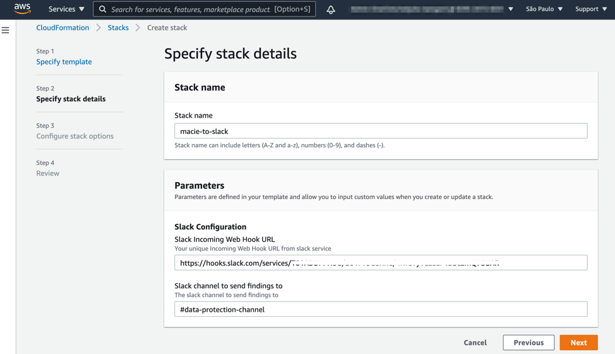The height and width of the screenshot is (354, 615).
Task: Click the Parameters section heading
Action: pyautogui.click(x=200, y=185)
